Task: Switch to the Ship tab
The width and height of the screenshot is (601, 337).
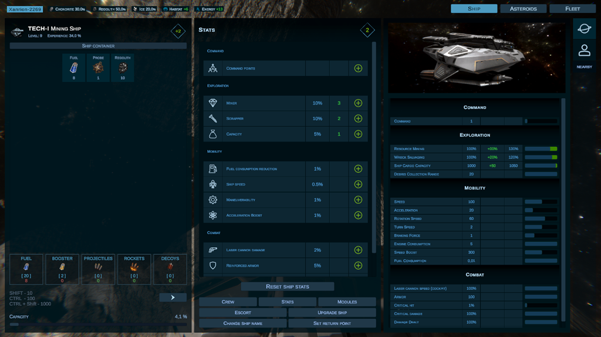Action: pos(474,8)
